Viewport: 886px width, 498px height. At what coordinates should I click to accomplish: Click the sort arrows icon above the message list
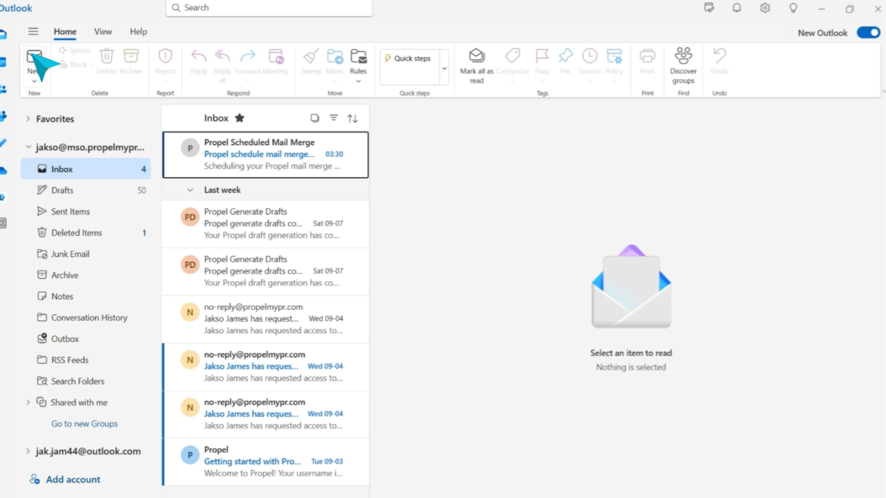point(353,119)
